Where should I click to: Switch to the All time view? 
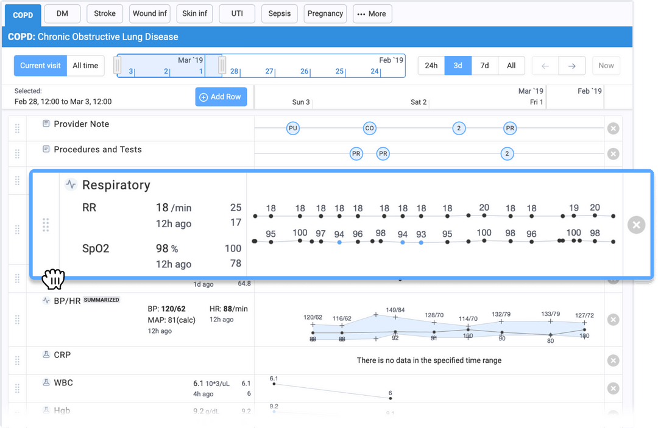coord(85,65)
